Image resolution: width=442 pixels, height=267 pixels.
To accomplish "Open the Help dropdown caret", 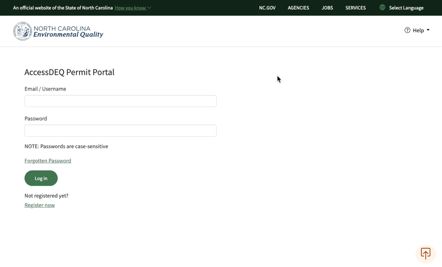I will 428,30.
